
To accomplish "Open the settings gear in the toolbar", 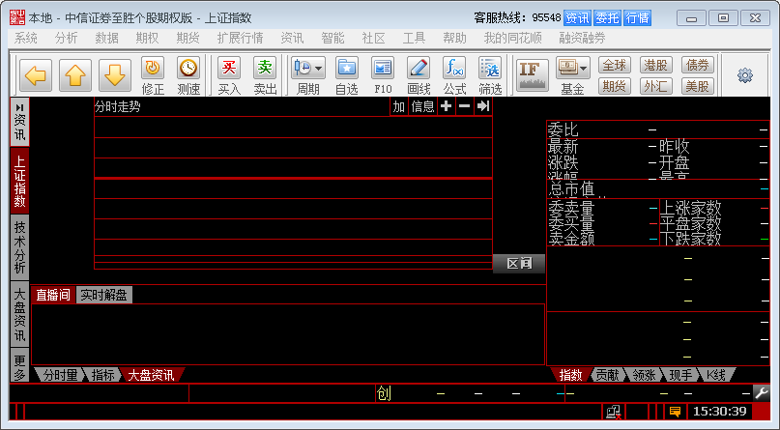I will coord(745,75).
